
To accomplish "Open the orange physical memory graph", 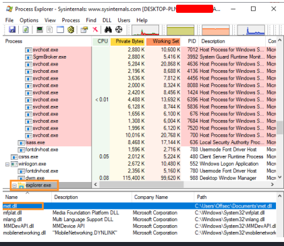I will (x=216, y=30).
